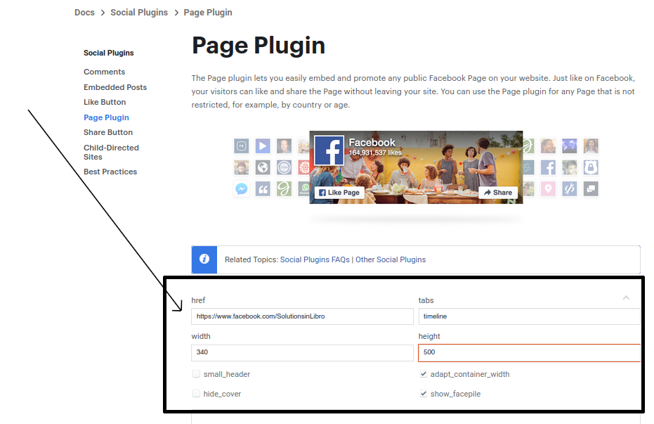
Task: Enable the small_header checkbox
Action: (x=196, y=374)
